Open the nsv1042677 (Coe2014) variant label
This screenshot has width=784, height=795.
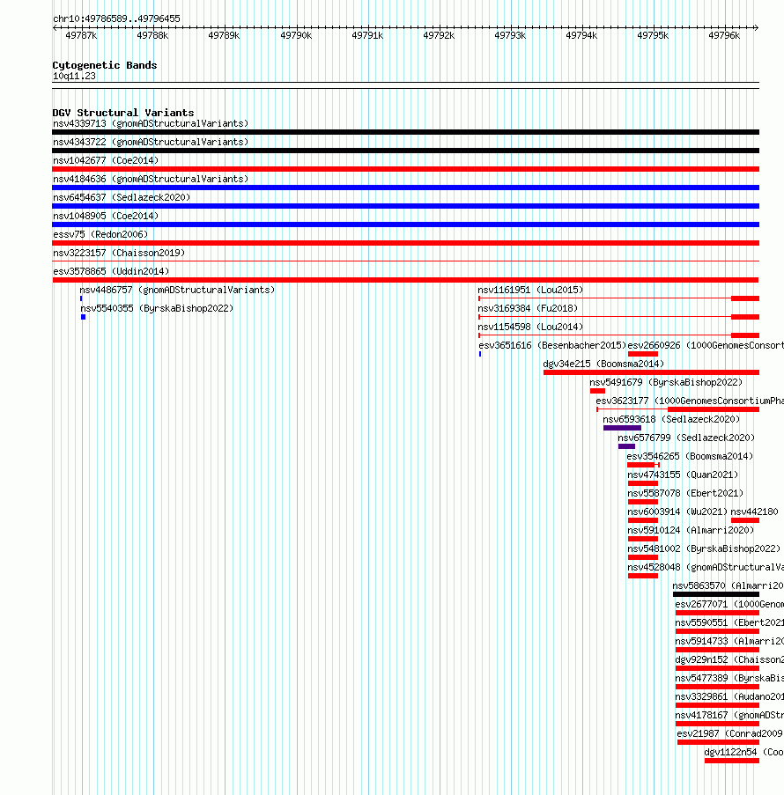click(x=106, y=161)
